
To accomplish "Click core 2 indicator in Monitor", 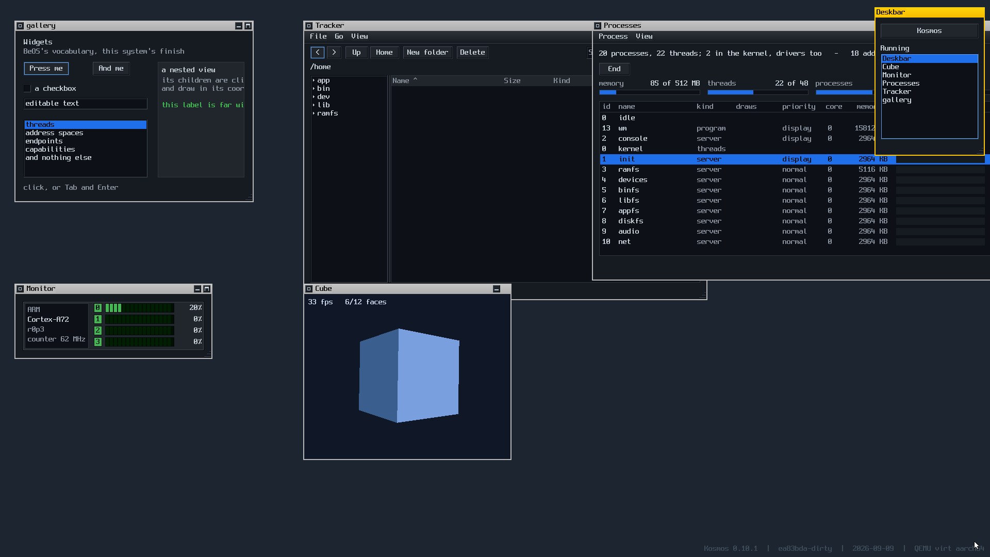I will [98, 331].
